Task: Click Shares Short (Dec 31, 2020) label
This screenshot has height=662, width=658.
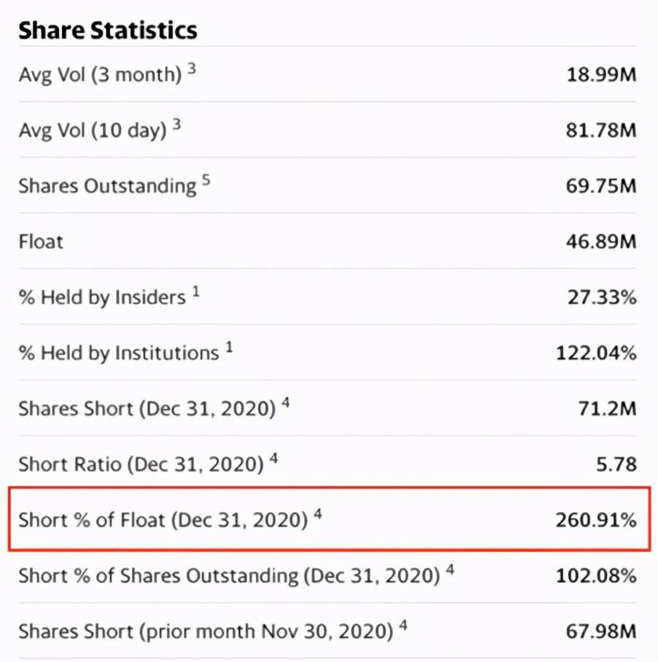Action: 147,408
